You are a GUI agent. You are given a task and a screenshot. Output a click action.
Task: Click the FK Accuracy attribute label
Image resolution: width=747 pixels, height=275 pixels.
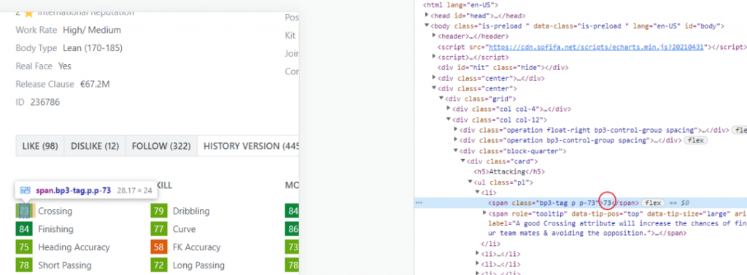197,247
